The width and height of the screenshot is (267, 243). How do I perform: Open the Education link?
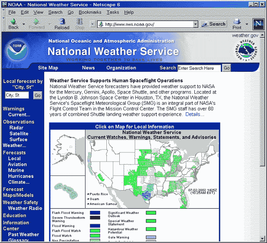click(x=15, y=215)
